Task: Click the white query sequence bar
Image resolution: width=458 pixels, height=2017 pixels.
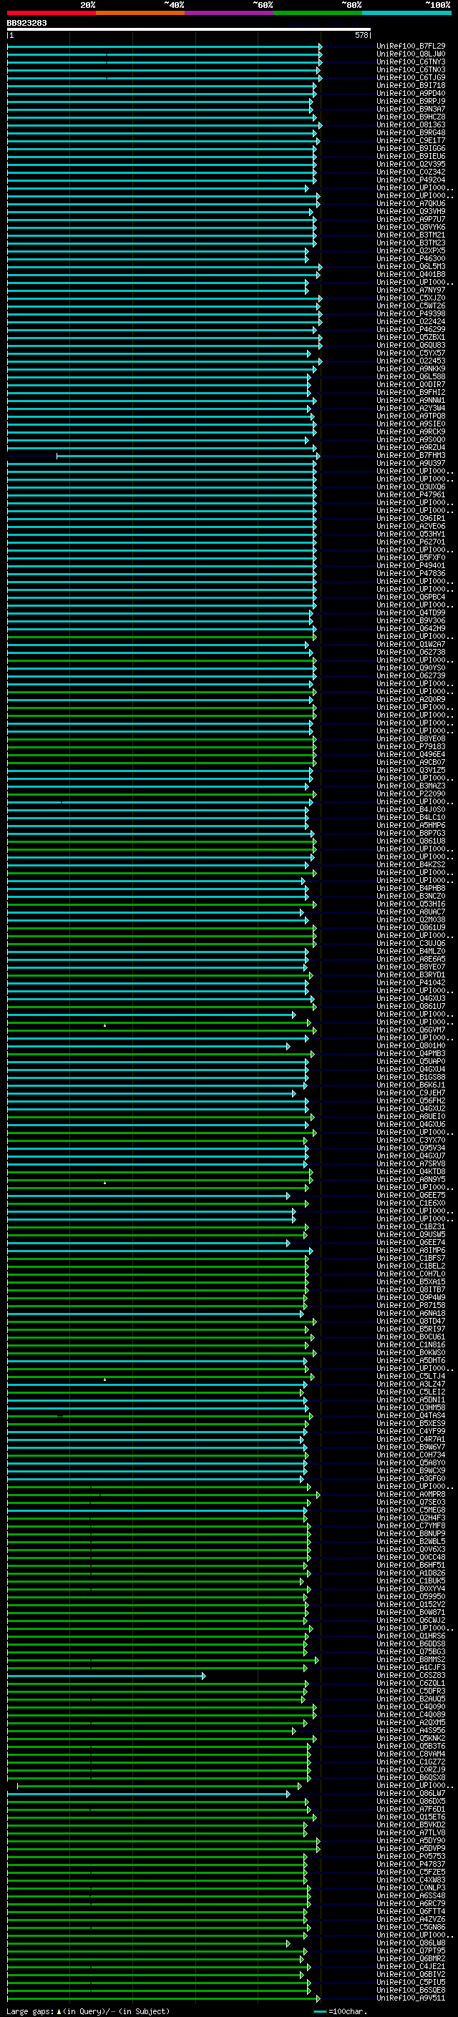Action: [x=189, y=29]
